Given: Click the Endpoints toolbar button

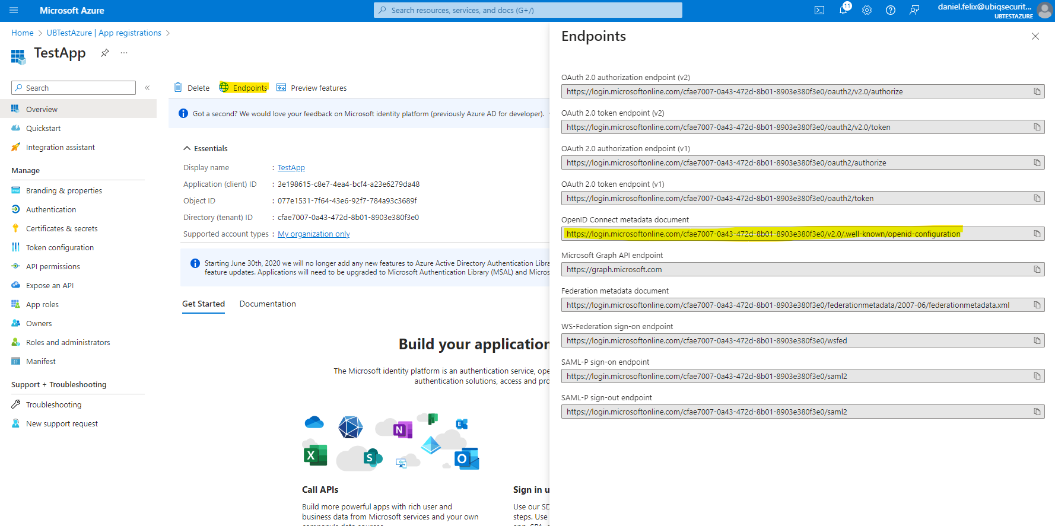Looking at the screenshot, I should pos(243,88).
